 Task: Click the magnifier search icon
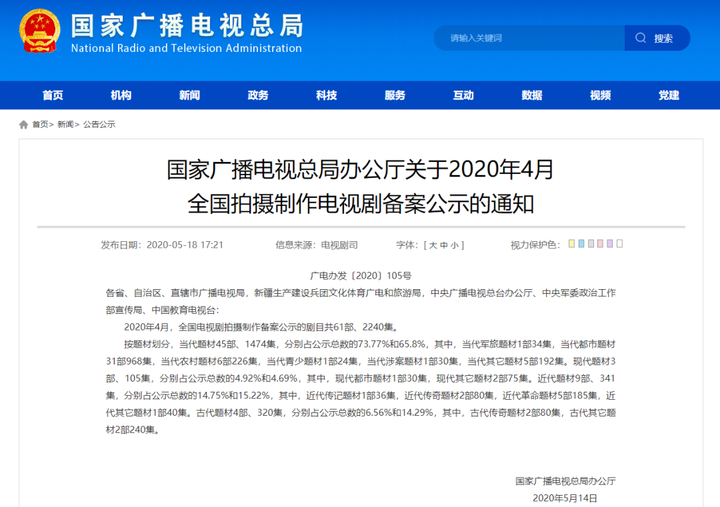(641, 38)
